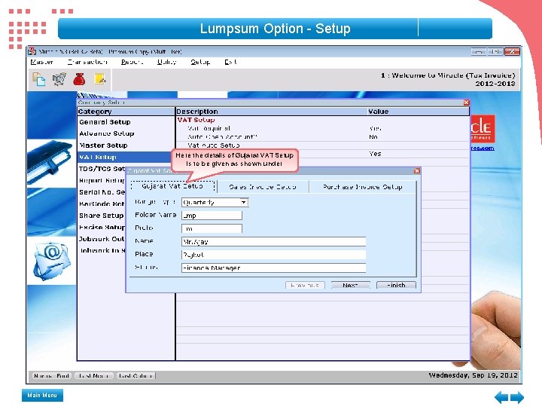This screenshot has width=542, height=407.
Task: Switch to the Sales Invoice Setup tab
Action: [263, 187]
